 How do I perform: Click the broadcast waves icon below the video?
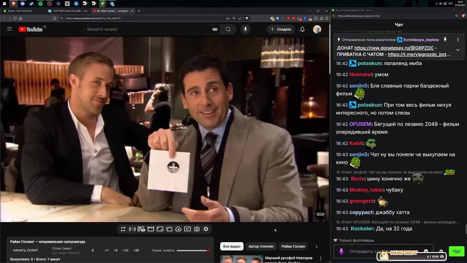point(132,229)
